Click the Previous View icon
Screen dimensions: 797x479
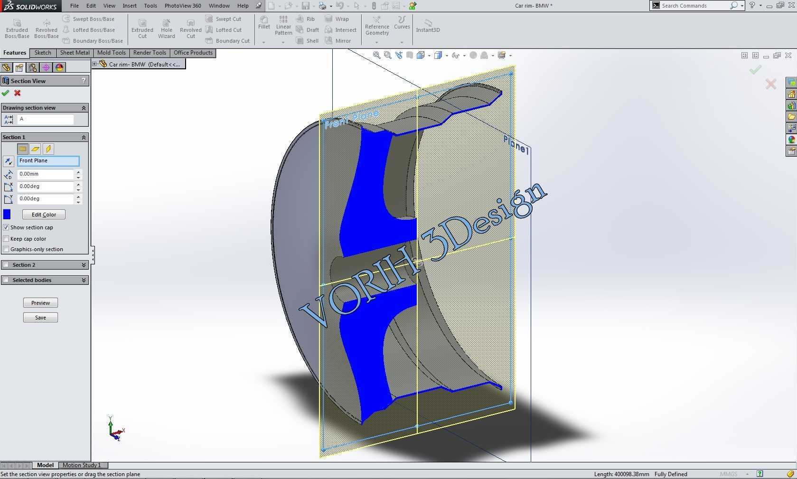tap(399, 56)
